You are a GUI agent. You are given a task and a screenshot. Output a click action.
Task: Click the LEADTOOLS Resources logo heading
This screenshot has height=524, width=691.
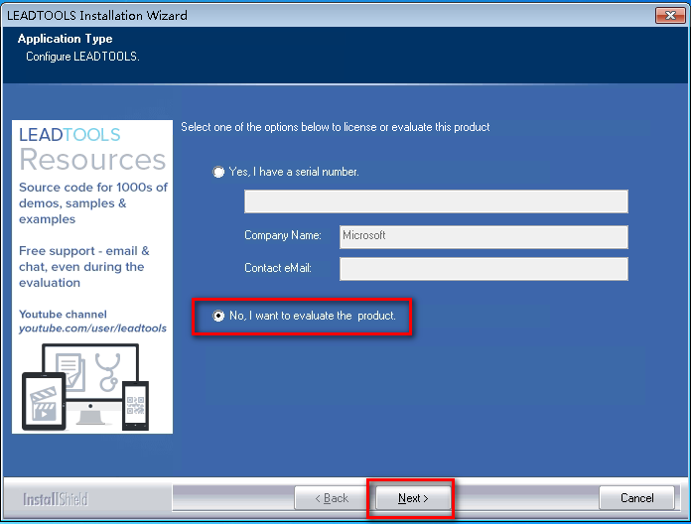(x=92, y=149)
